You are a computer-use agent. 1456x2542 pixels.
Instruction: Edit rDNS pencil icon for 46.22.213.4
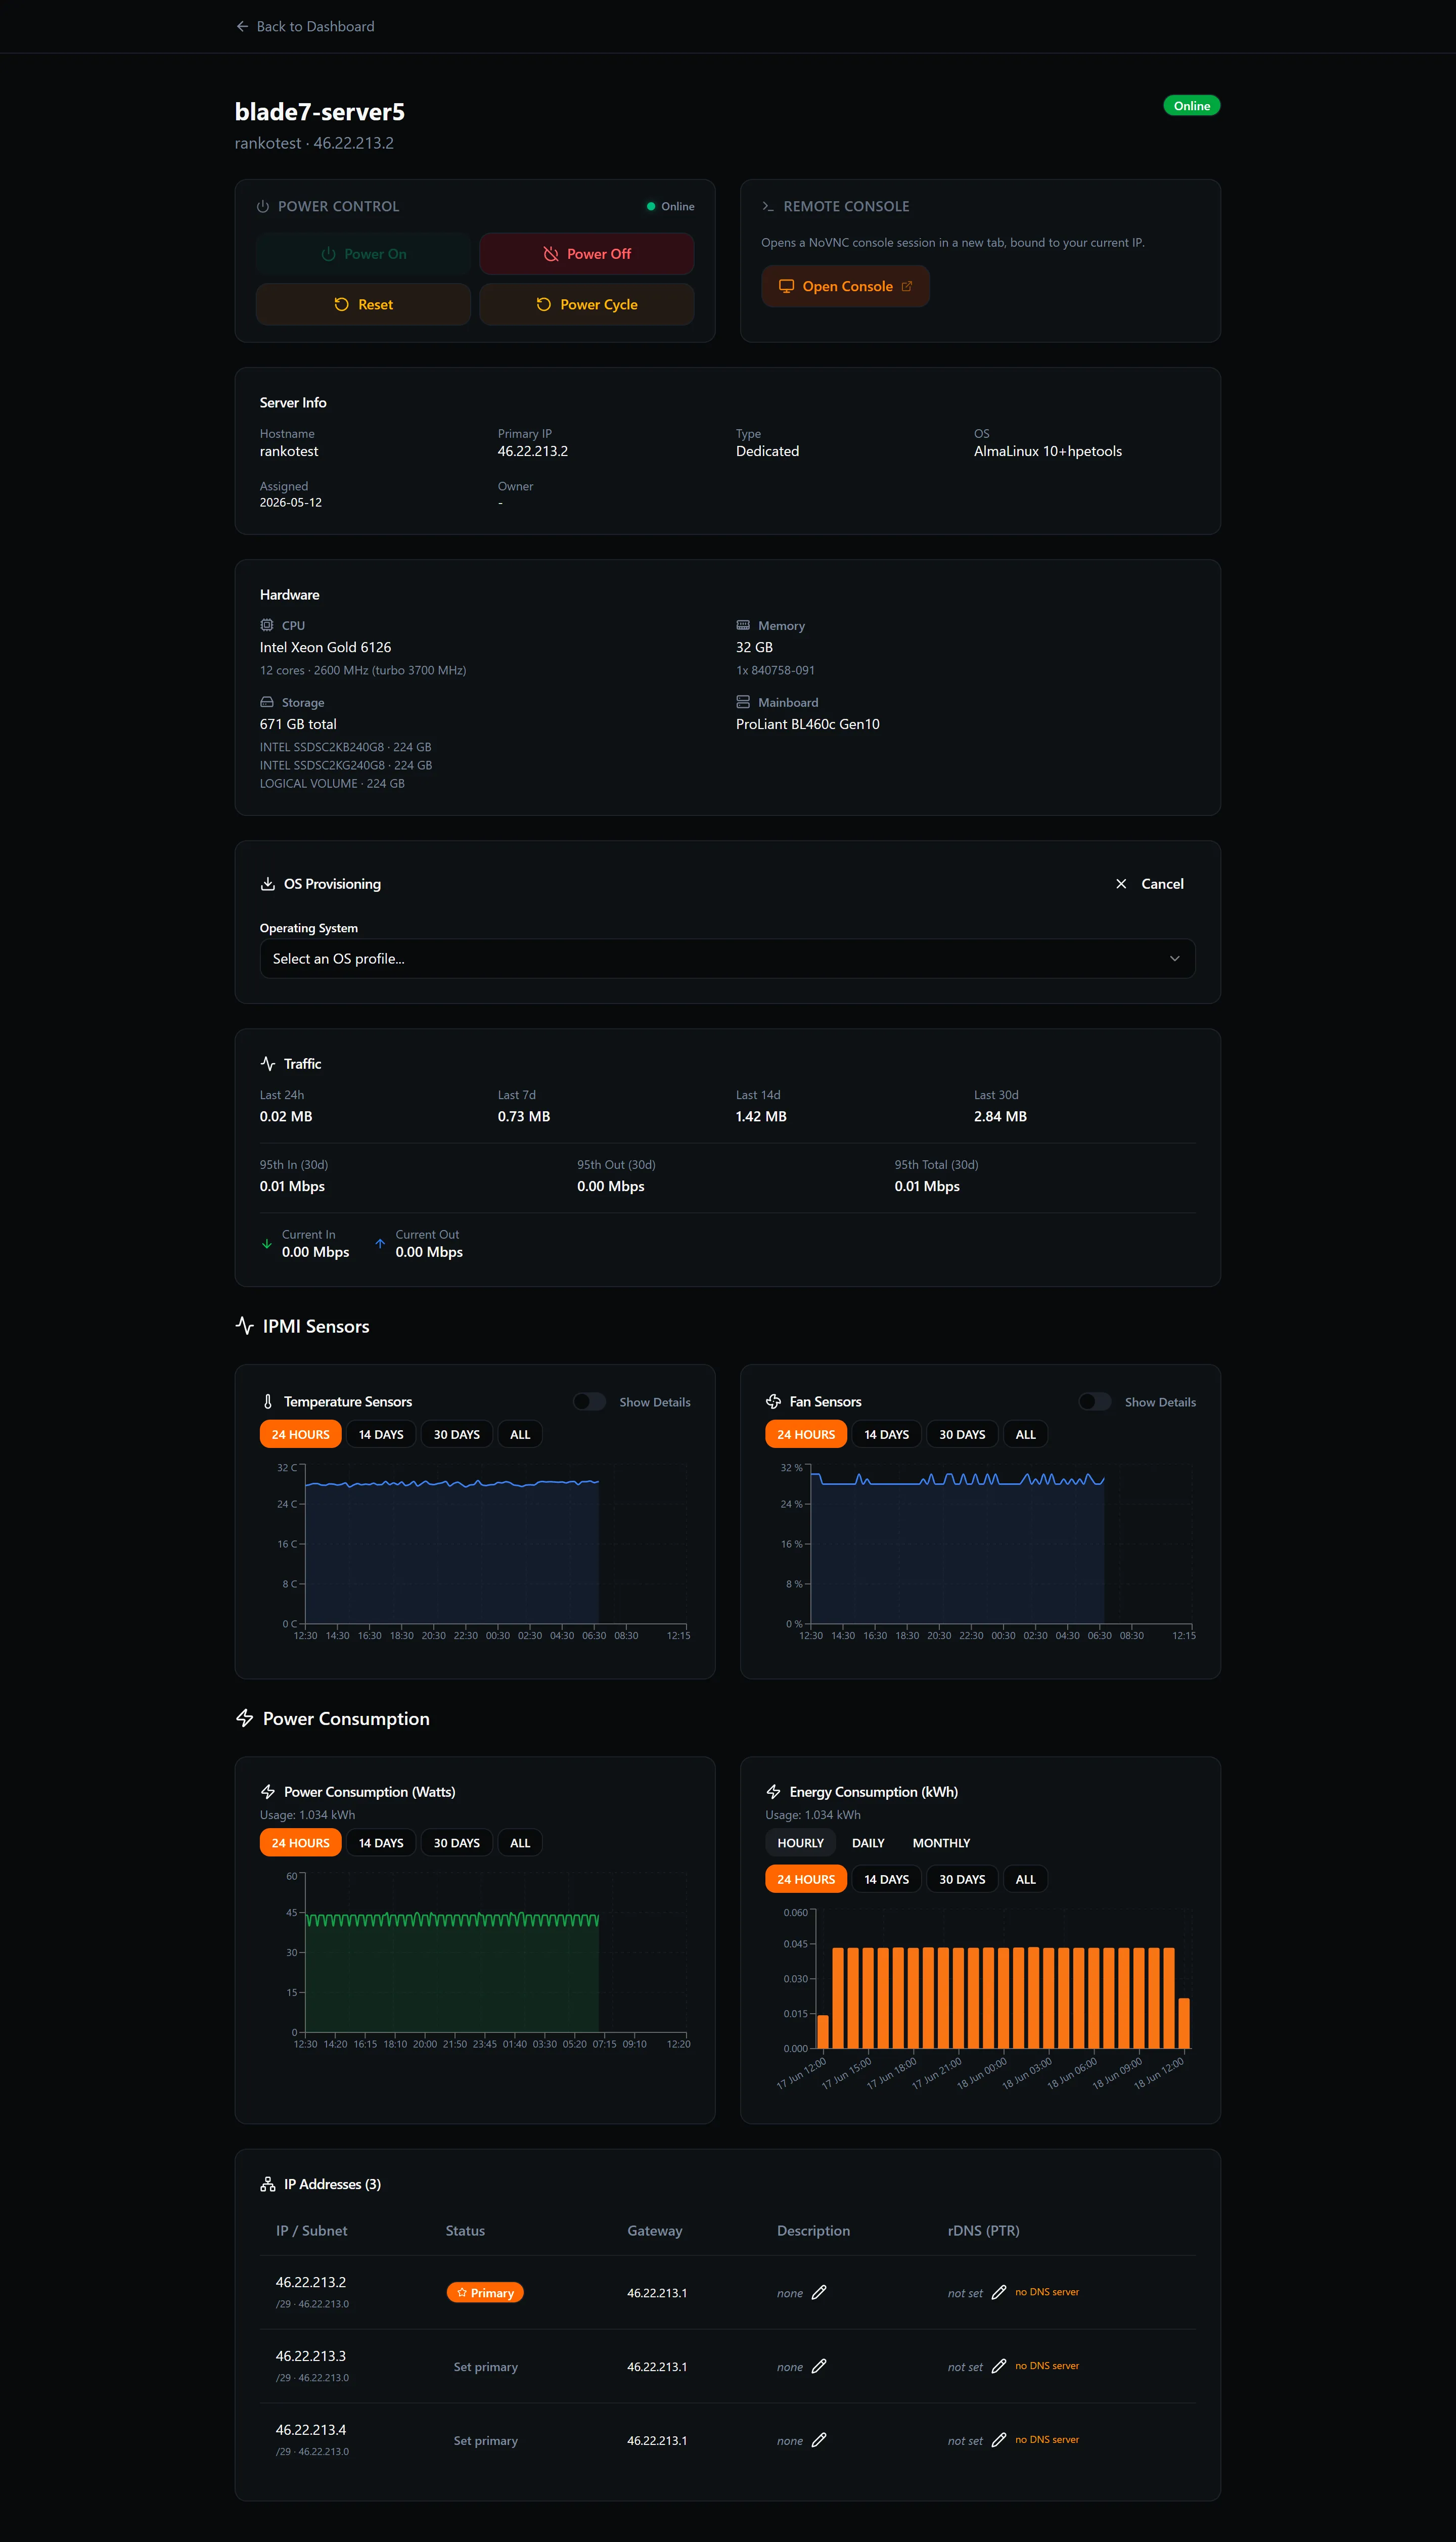(998, 2440)
